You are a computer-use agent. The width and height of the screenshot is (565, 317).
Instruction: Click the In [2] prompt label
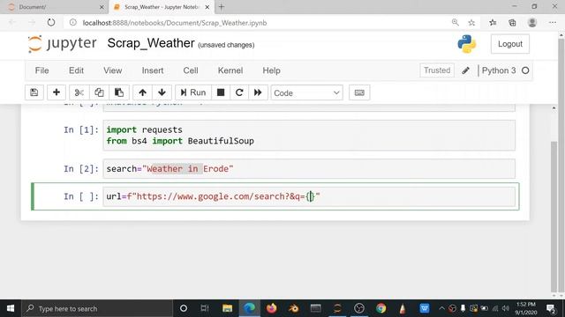coord(81,168)
